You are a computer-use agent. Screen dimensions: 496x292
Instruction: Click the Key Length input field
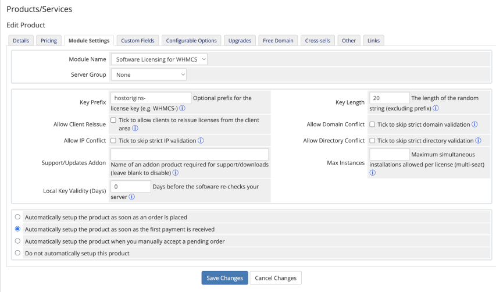[x=390, y=98]
